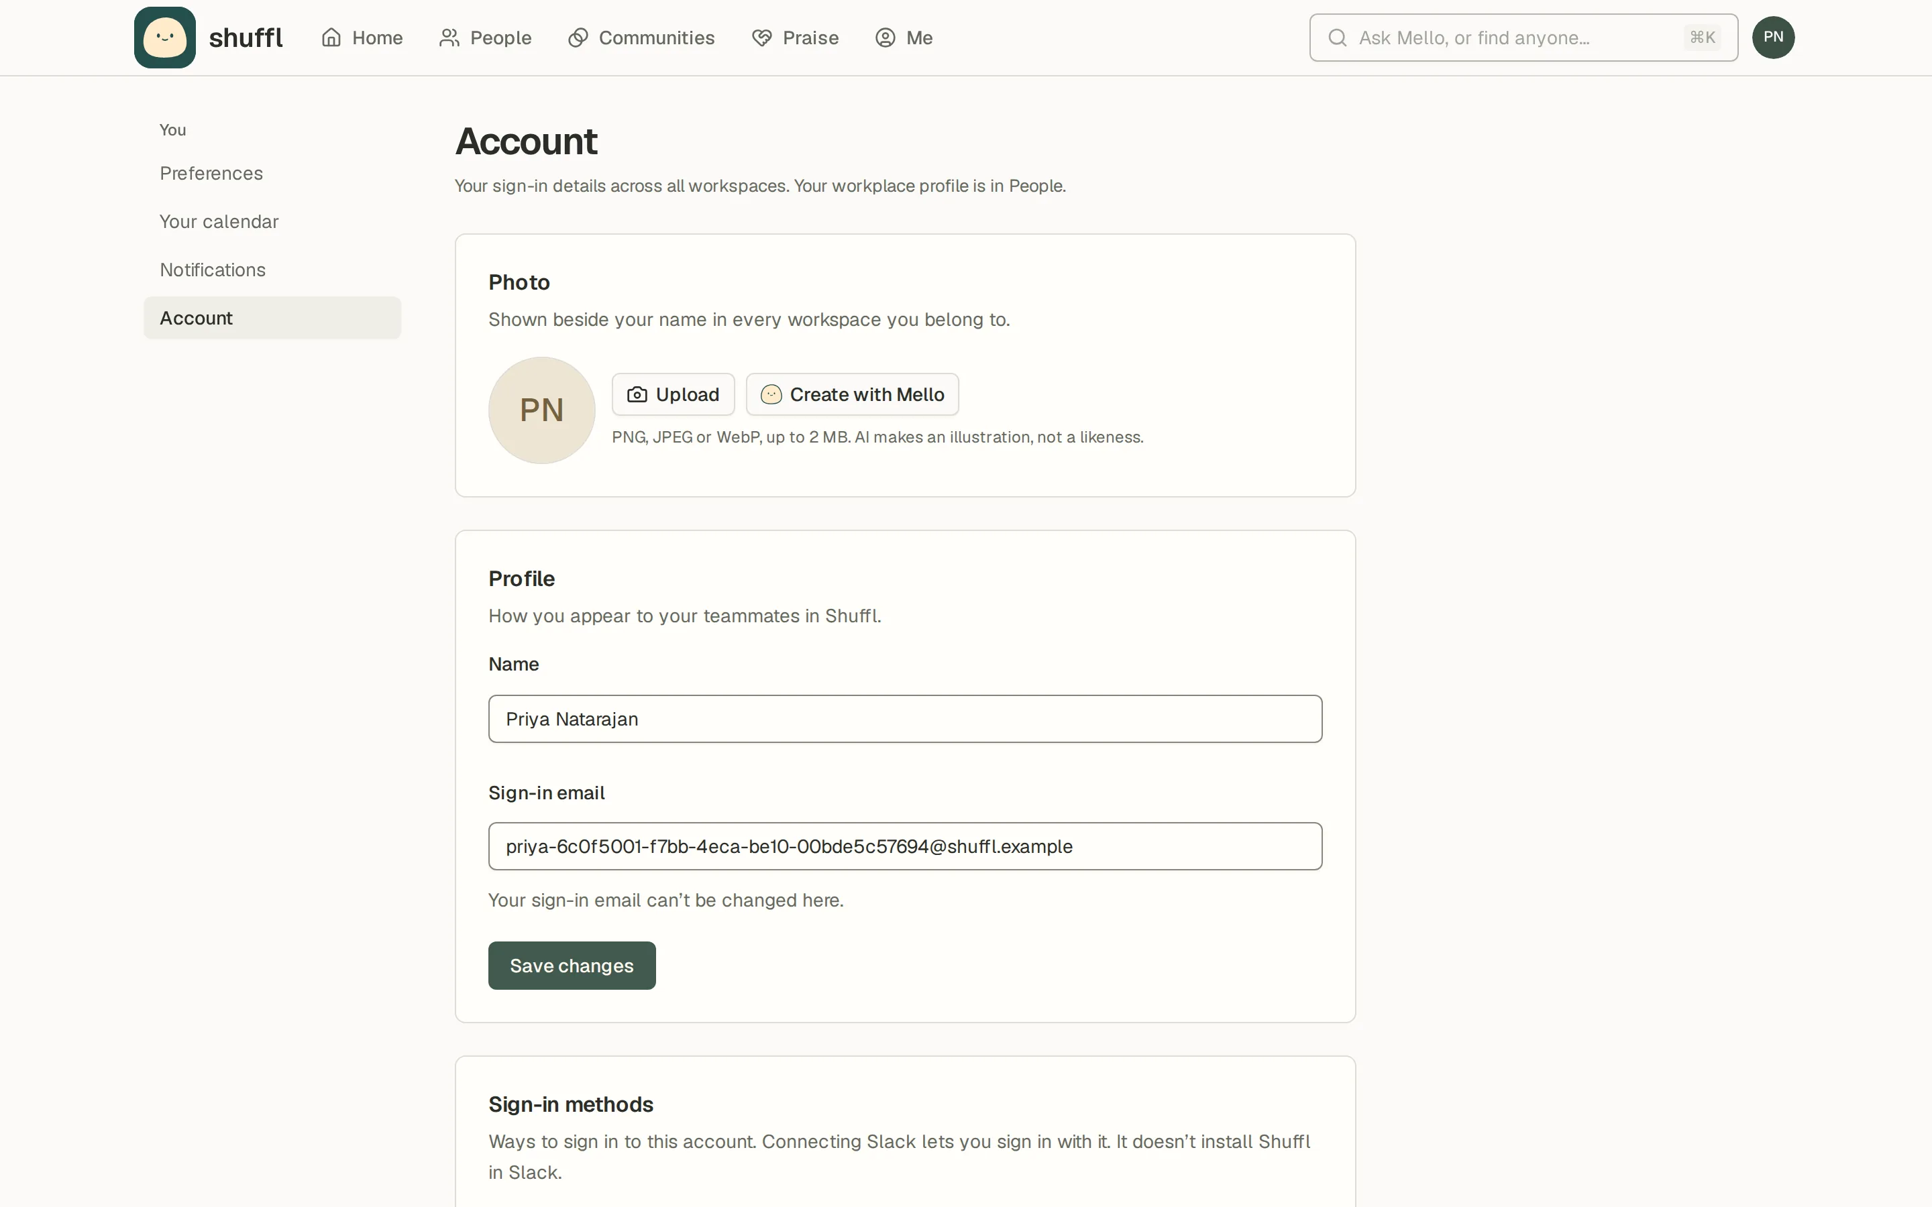
Task: Focus the Name input field
Action: pos(904,718)
